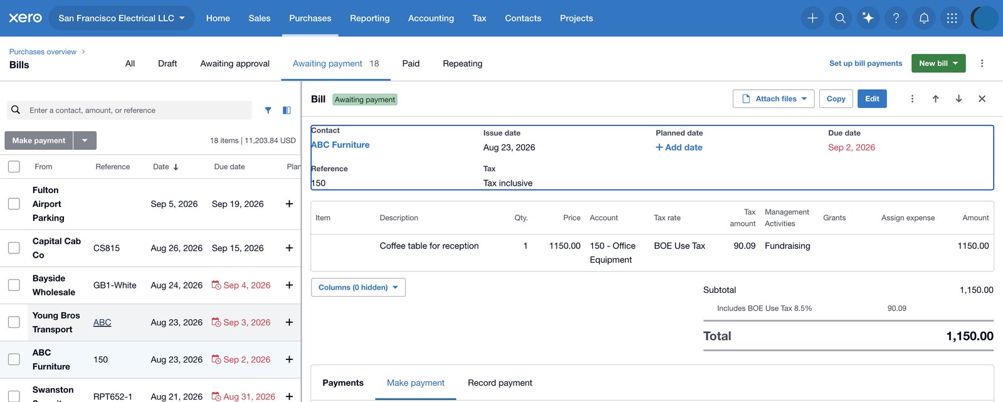Open the Projects menu
Image resolution: width=1003 pixels, height=402 pixels.
(x=577, y=18)
